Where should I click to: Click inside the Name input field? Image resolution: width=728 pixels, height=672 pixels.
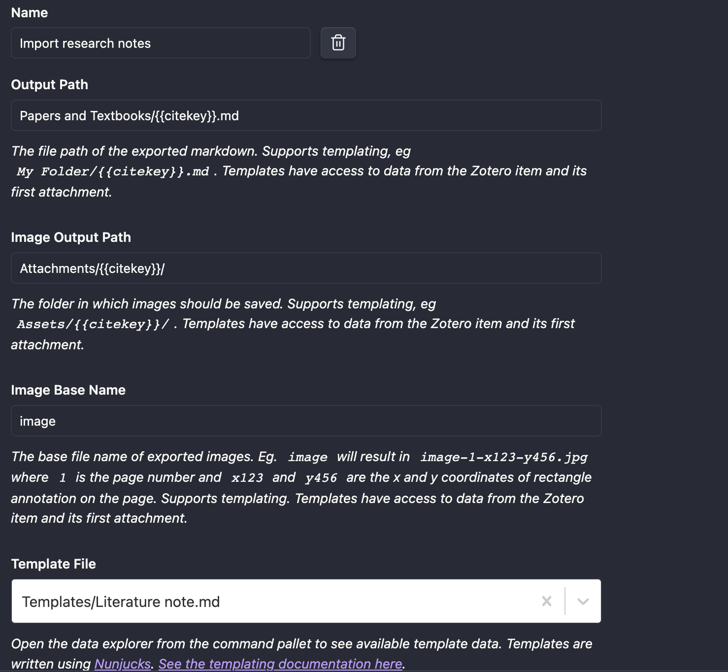(x=160, y=43)
